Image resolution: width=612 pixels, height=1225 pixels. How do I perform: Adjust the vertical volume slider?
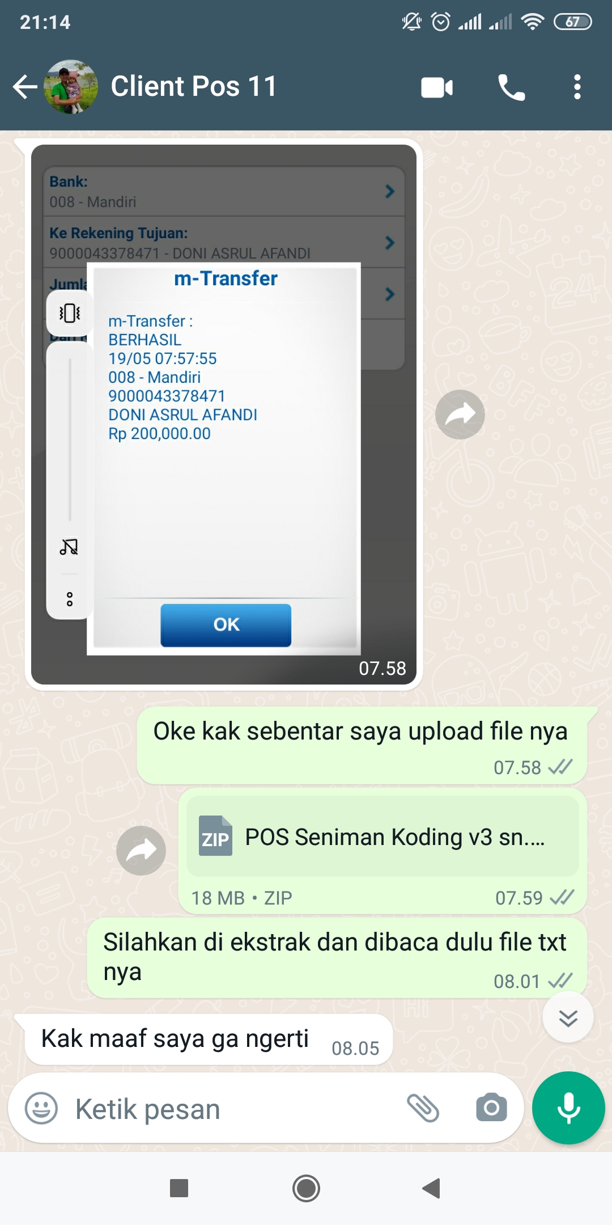(70, 440)
